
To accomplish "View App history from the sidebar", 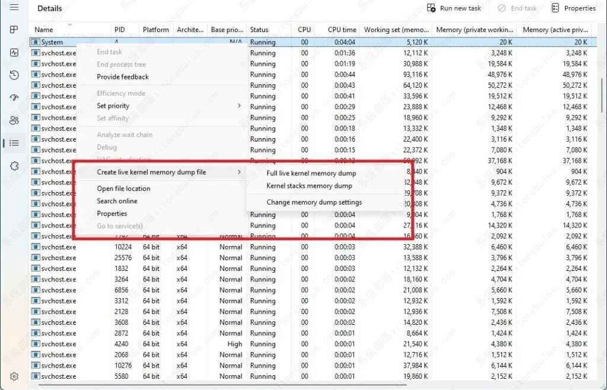I will (14, 75).
